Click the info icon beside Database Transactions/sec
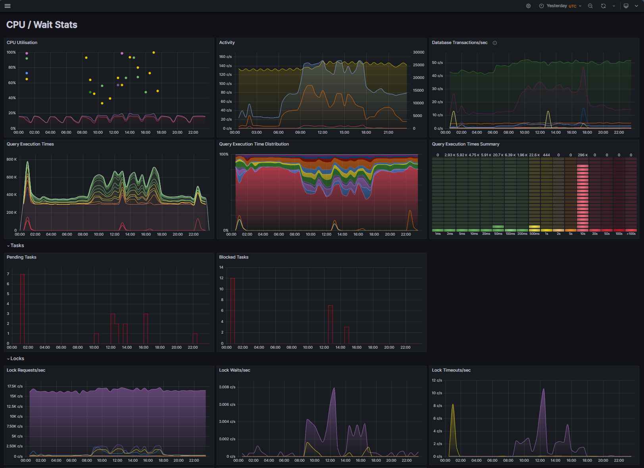This screenshot has height=468, width=644. [x=494, y=43]
